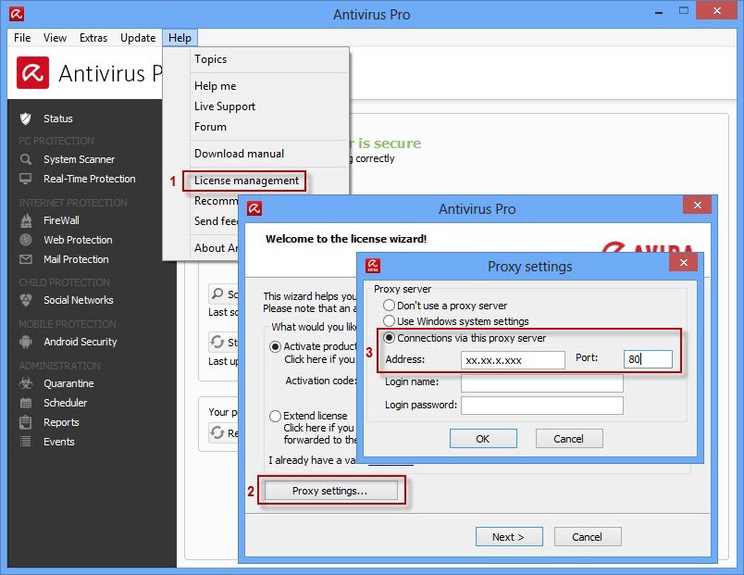Screen dimensions: 744x575
Task: Click the large red Avira logo in header
Action: coord(32,72)
